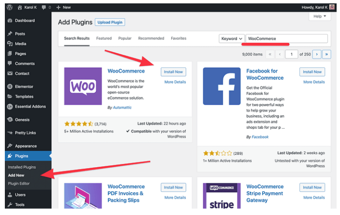Click the user avatar next to Howdy
Viewport: 340px width, 215px height.
(332, 7)
